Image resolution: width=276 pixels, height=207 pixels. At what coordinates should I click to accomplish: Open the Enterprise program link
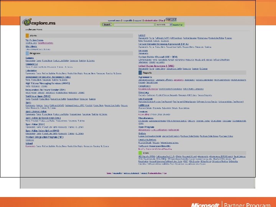tap(31, 71)
